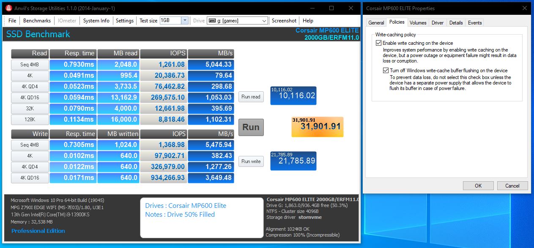Switch to the Volumes tab

[x=418, y=23]
